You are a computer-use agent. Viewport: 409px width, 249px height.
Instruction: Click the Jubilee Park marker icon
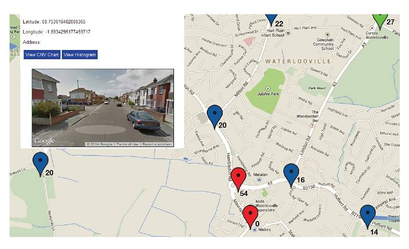pyautogui.click(x=267, y=89)
